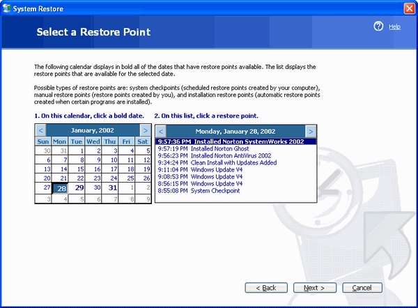Click grayed date 9 in last row
This screenshot has width=418, height=308.
(x=143, y=199)
